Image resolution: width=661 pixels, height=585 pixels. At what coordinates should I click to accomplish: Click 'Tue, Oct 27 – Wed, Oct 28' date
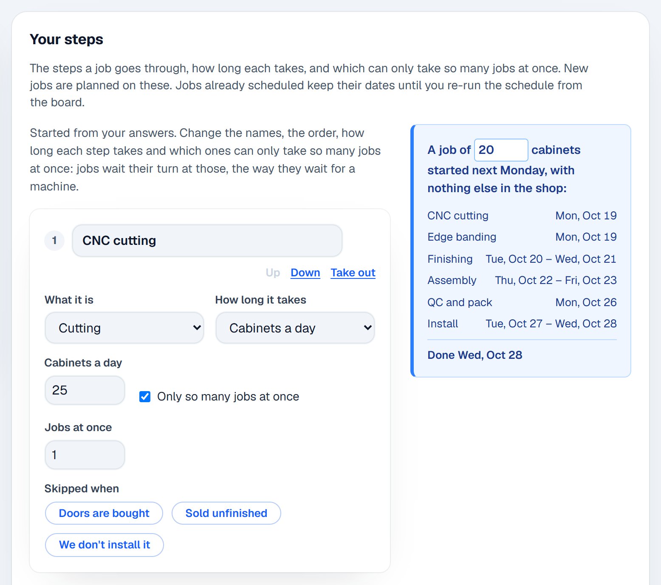pyautogui.click(x=551, y=324)
